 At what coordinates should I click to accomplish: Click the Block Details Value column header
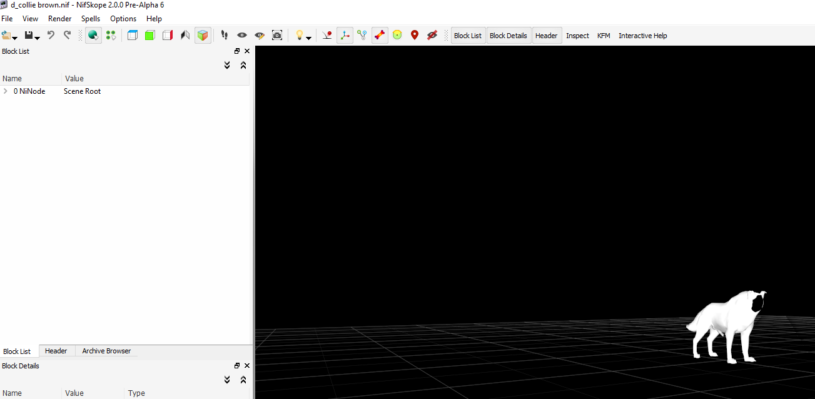[x=94, y=393]
